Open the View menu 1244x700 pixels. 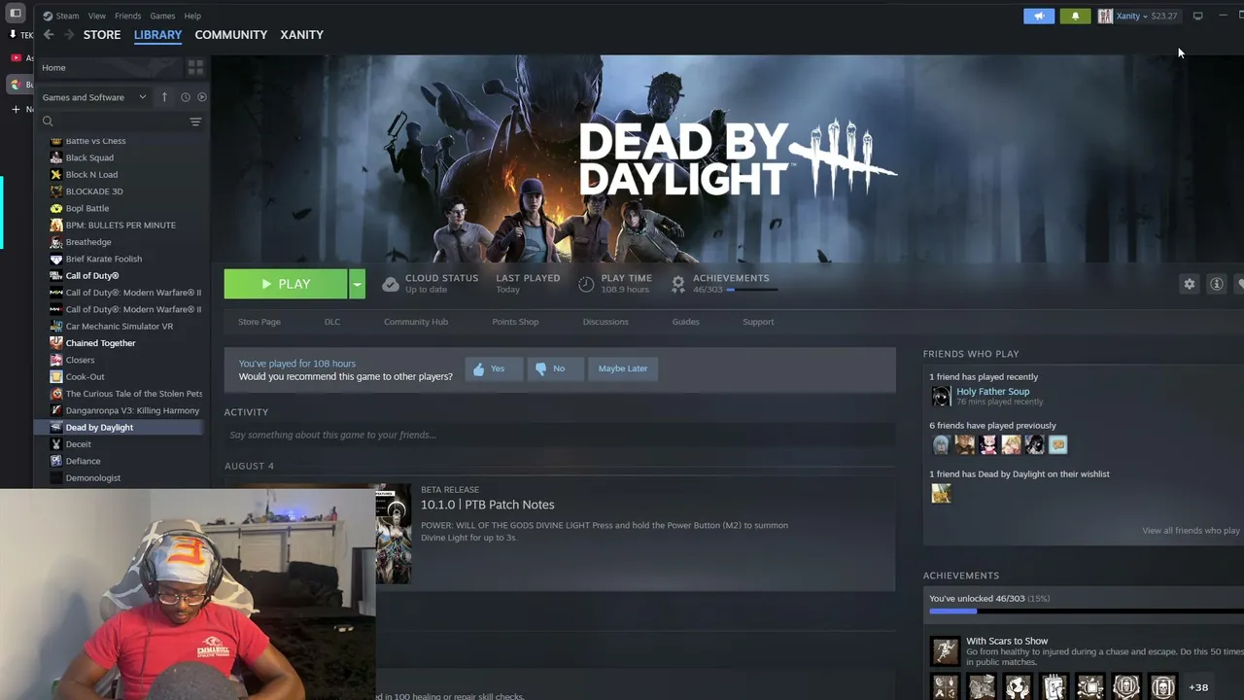pyautogui.click(x=97, y=16)
